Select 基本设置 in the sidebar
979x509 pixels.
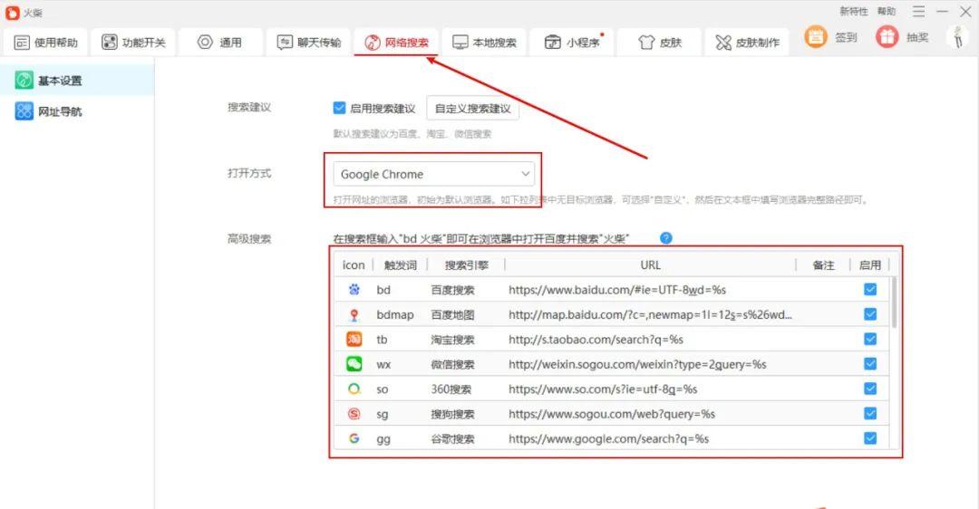pyautogui.click(x=77, y=81)
